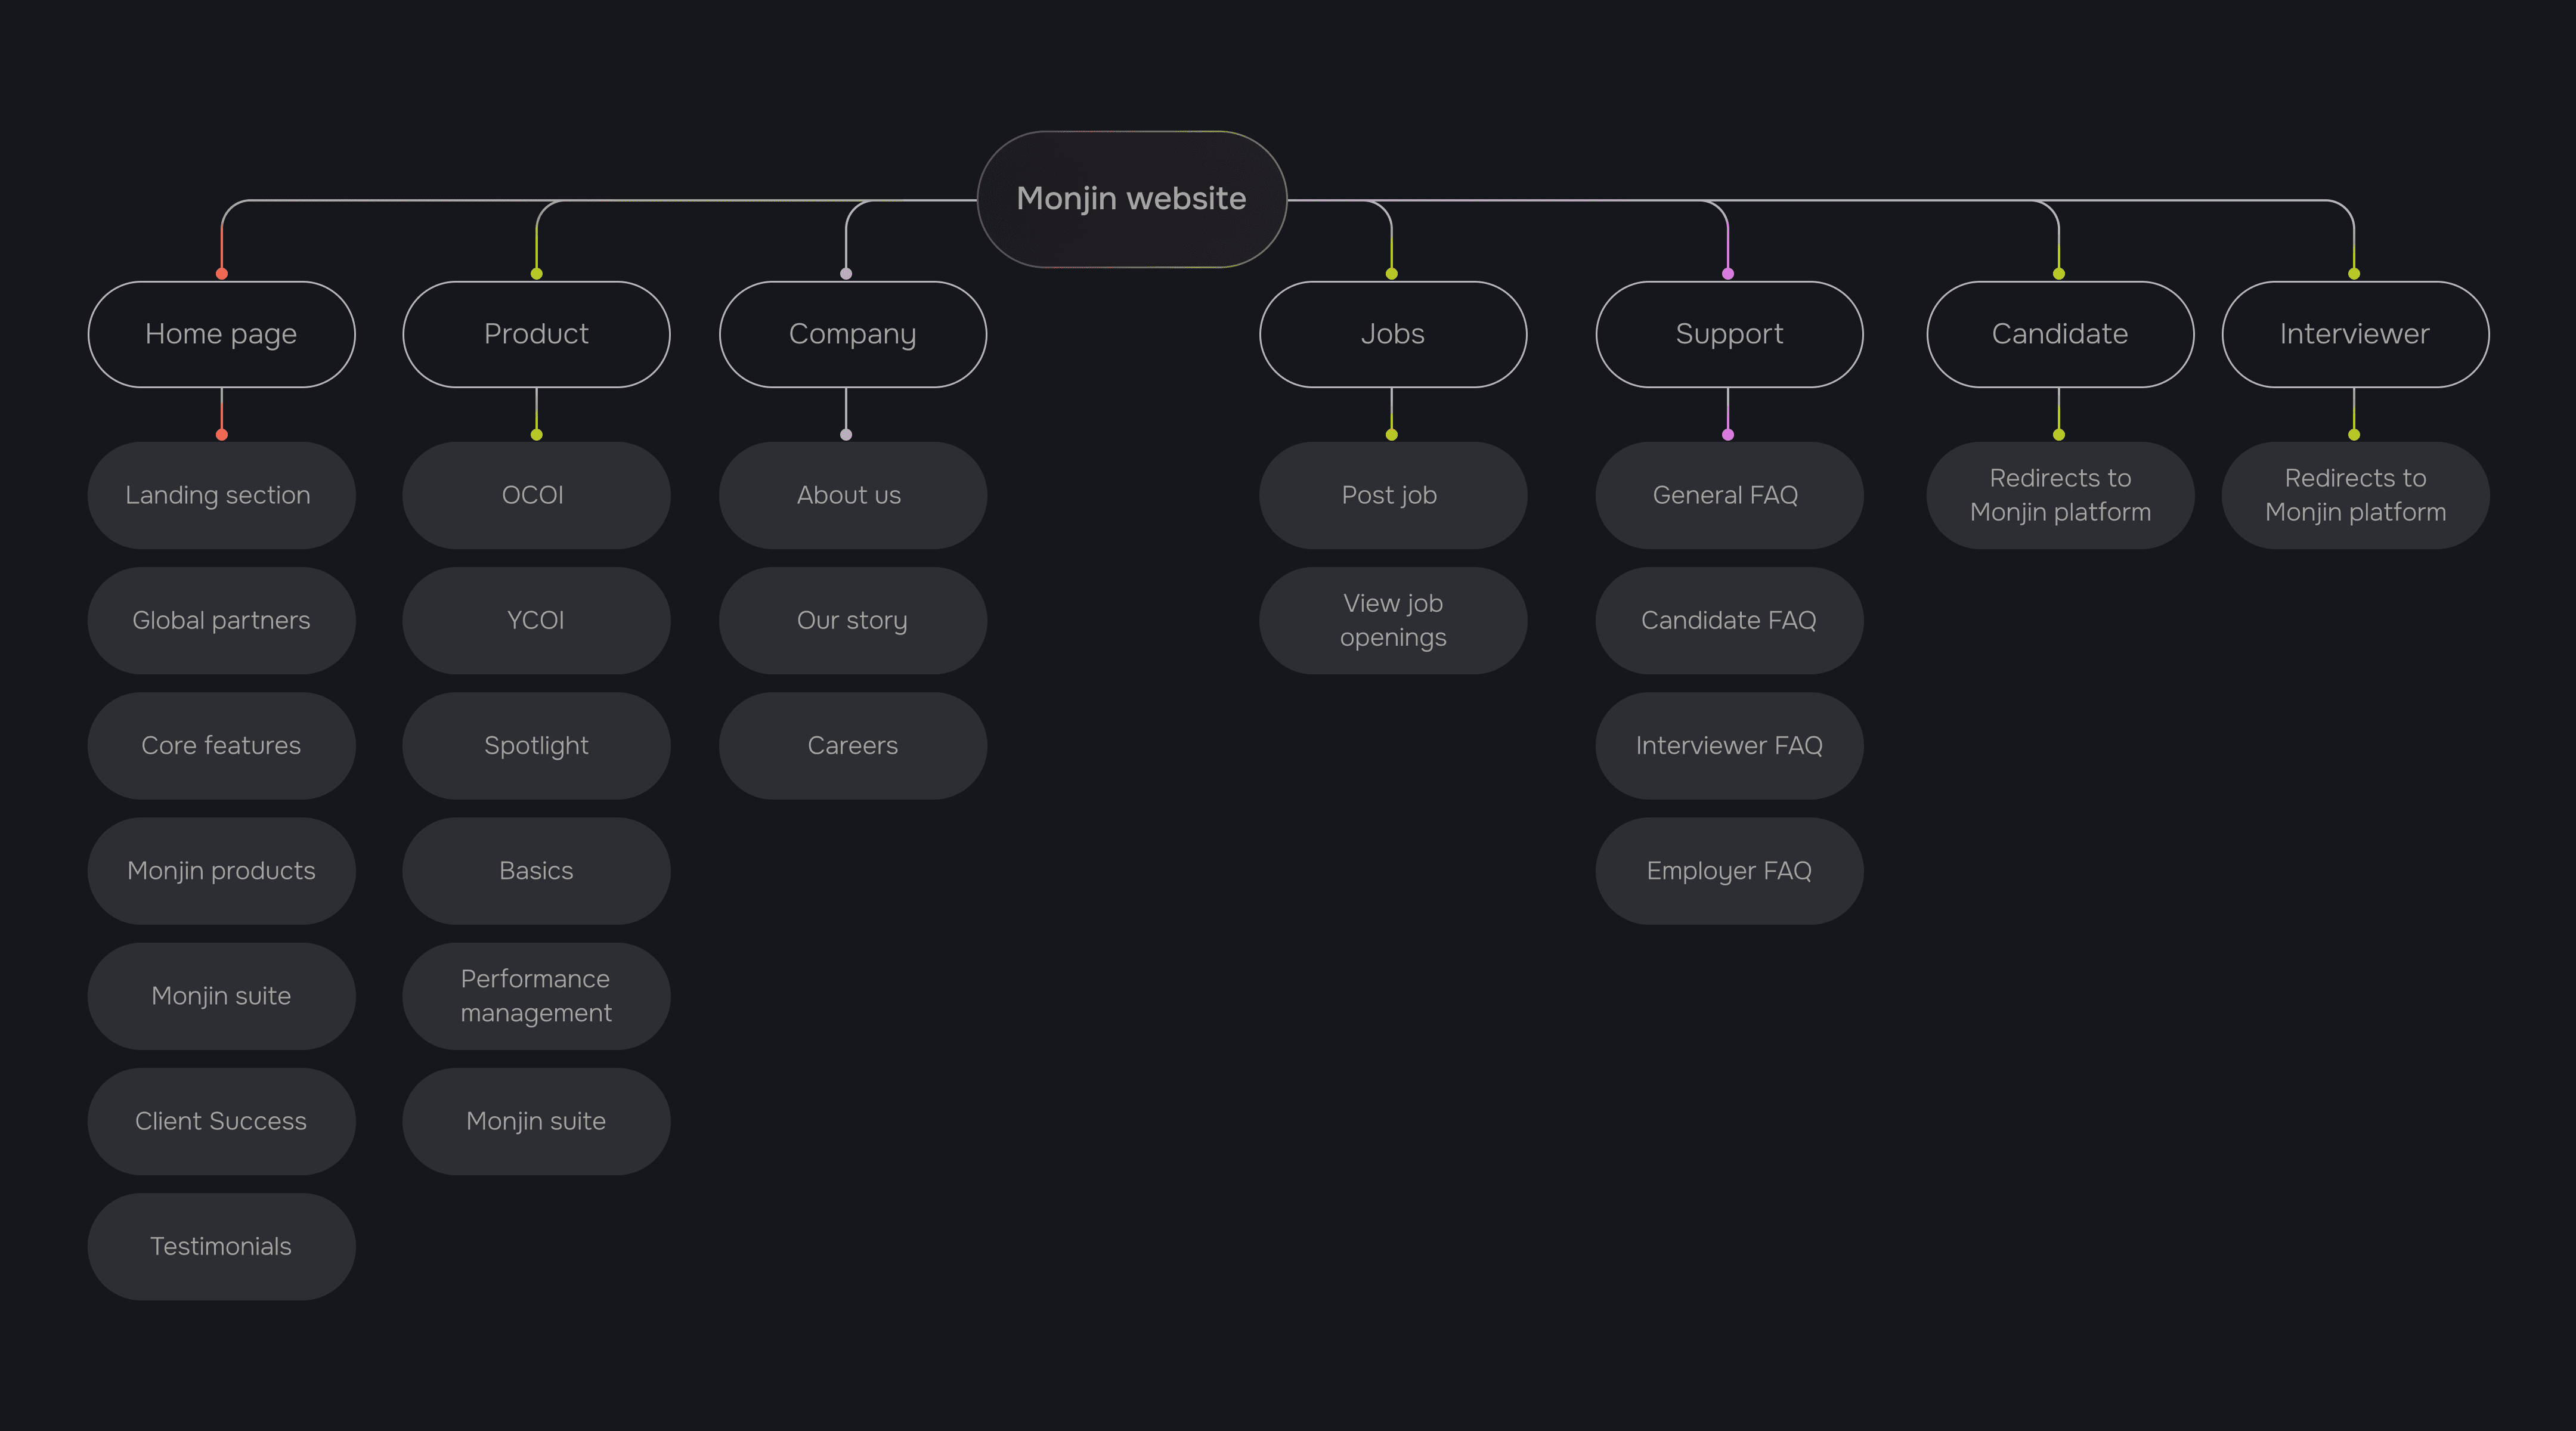This screenshot has width=2576, height=1431.
Task: Select the Global partners item
Action: coord(221,620)
